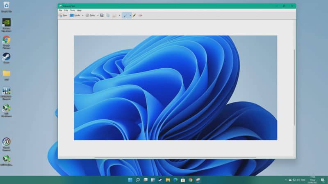Click the Snipping Tool taskbar icon
328x184 pixels.
click(x=198, y=180)
